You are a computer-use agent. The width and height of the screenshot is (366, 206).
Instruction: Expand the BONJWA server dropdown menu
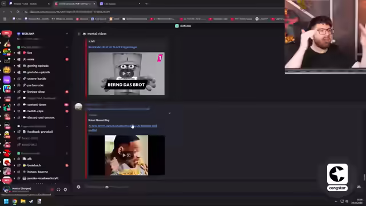click(67, 34)
